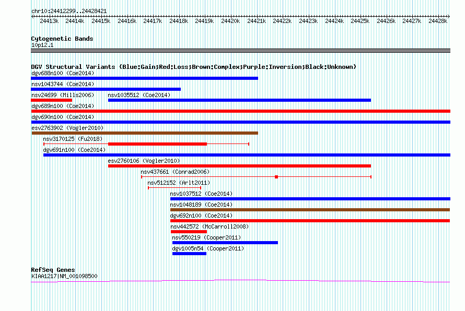Click the 24422k ruler tick label

click(282, 21)
